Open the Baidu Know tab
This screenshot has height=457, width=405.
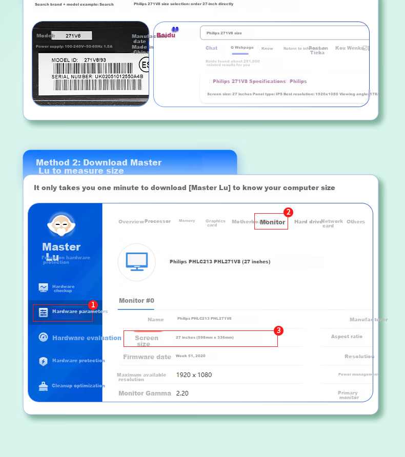click(x=267, y=48)
